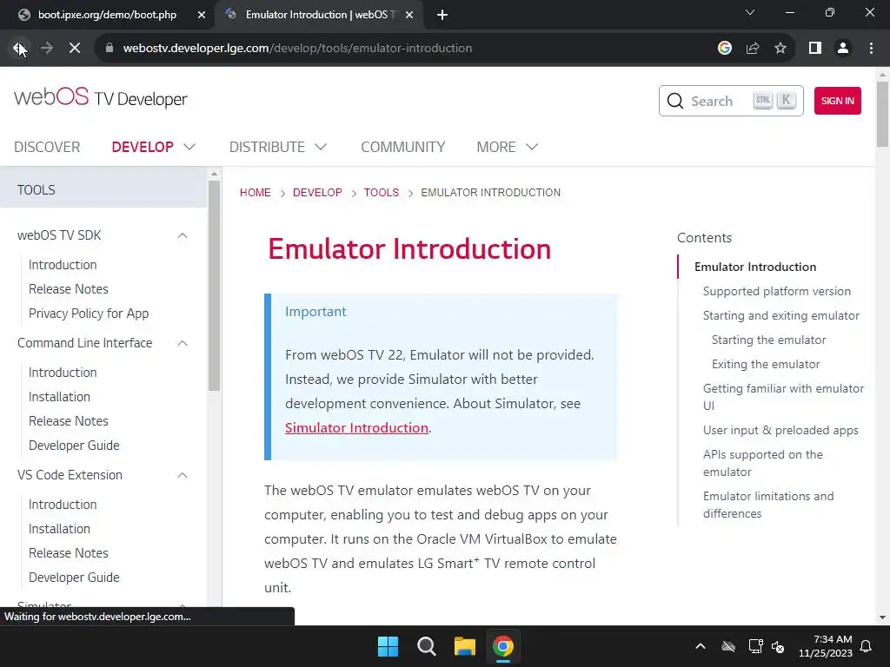
Task: Expand the MORE dropdown chevron
Action: pos(532,147)
